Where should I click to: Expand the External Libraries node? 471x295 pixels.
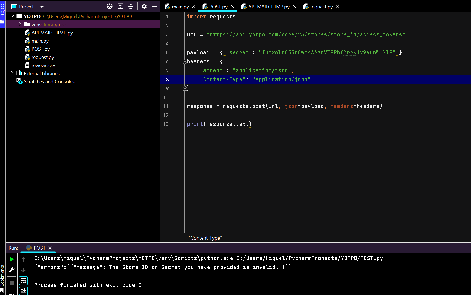click(12, 73)
